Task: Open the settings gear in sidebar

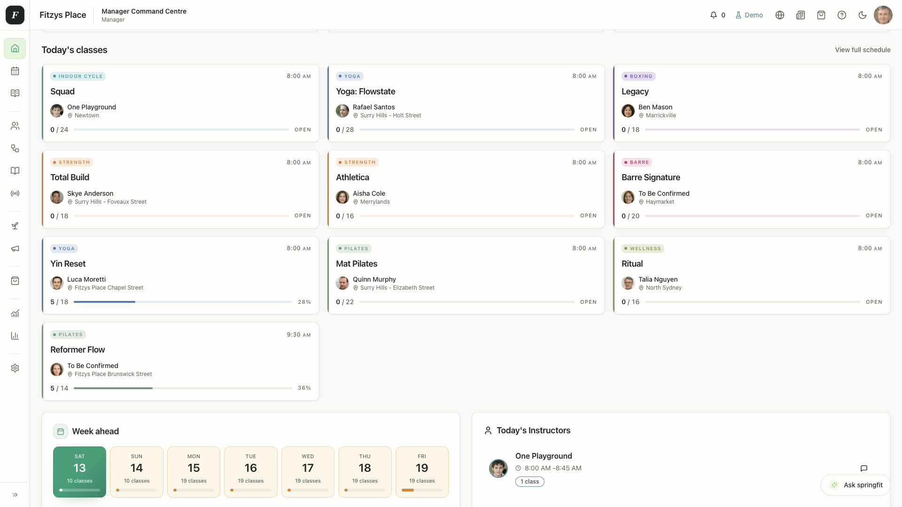Action: (x=15, y=368)
